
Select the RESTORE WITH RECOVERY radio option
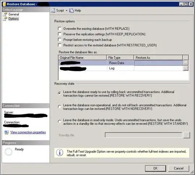60,93
